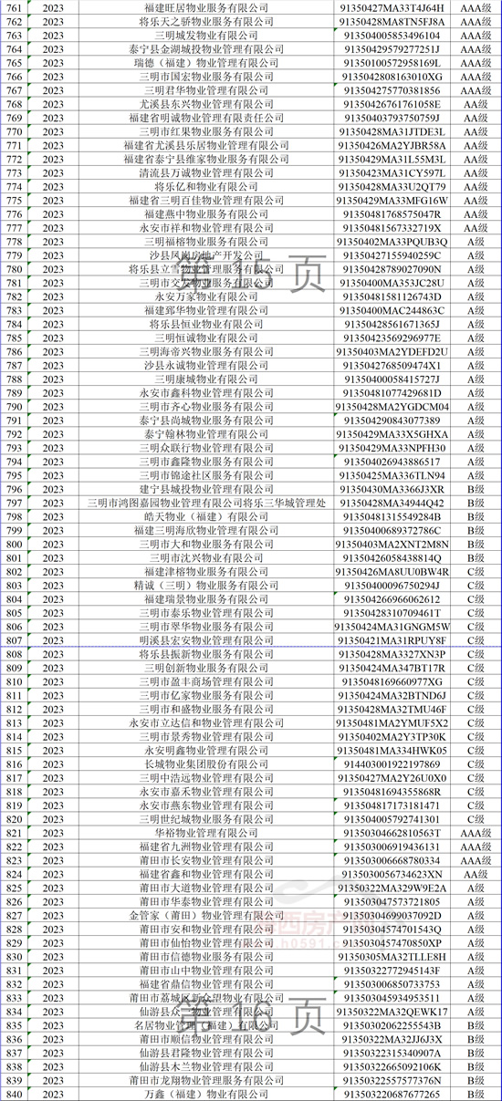Click code cell 91350428MA8TN5FJ8A
502x1101 pixels.
click(394, 21)
